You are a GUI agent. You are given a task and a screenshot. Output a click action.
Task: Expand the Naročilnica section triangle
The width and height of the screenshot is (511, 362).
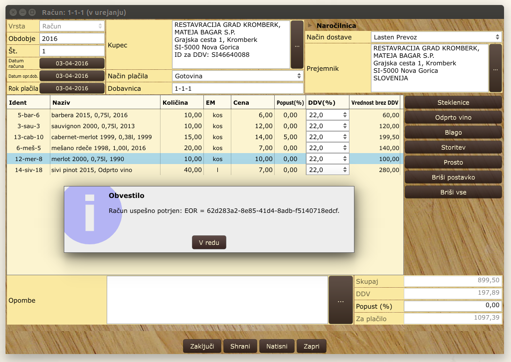coord(310,25)
